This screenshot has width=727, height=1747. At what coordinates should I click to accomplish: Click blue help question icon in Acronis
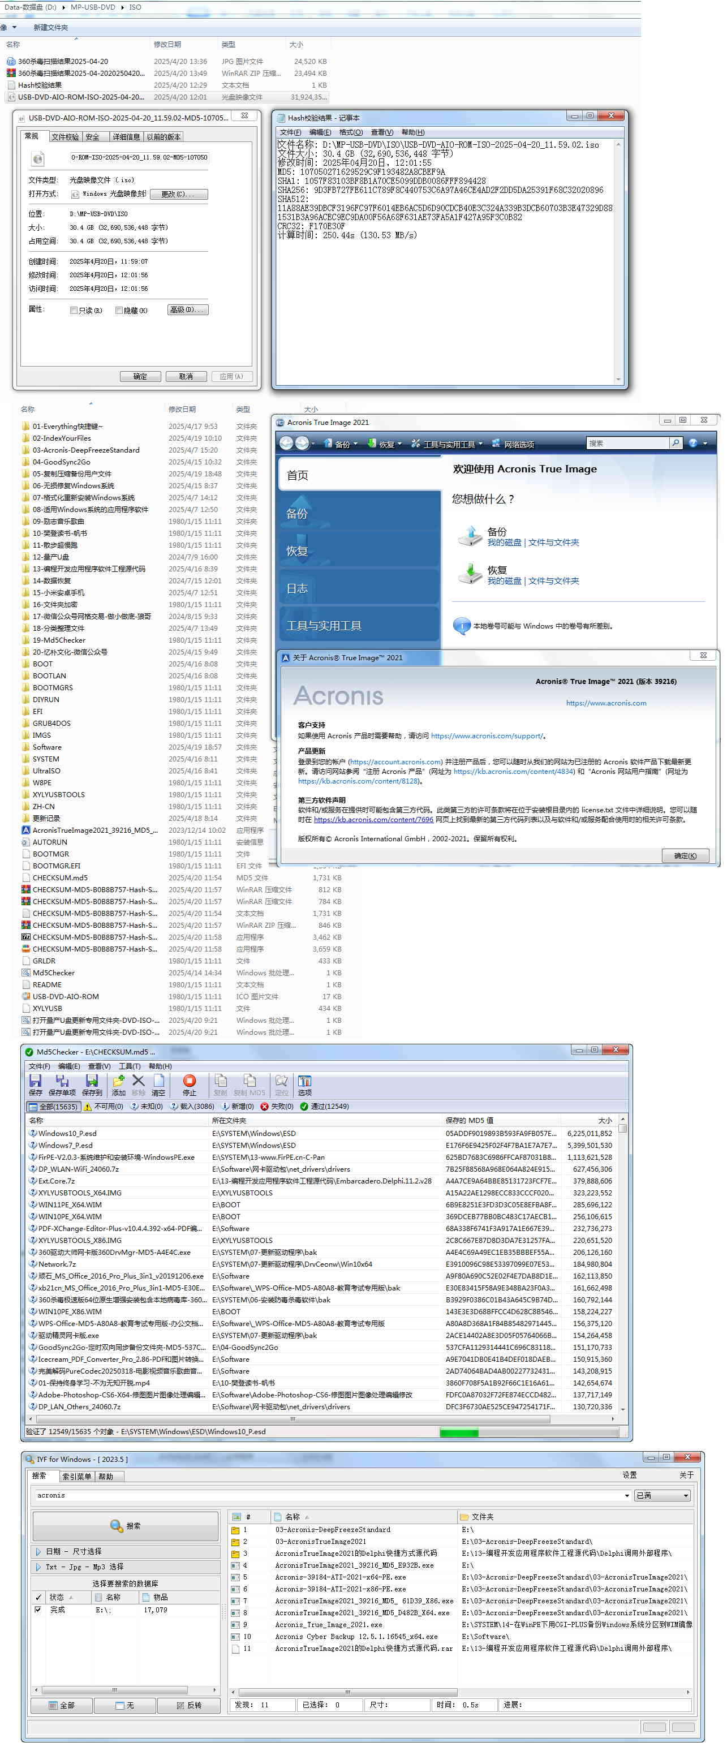tap(693, 443)
